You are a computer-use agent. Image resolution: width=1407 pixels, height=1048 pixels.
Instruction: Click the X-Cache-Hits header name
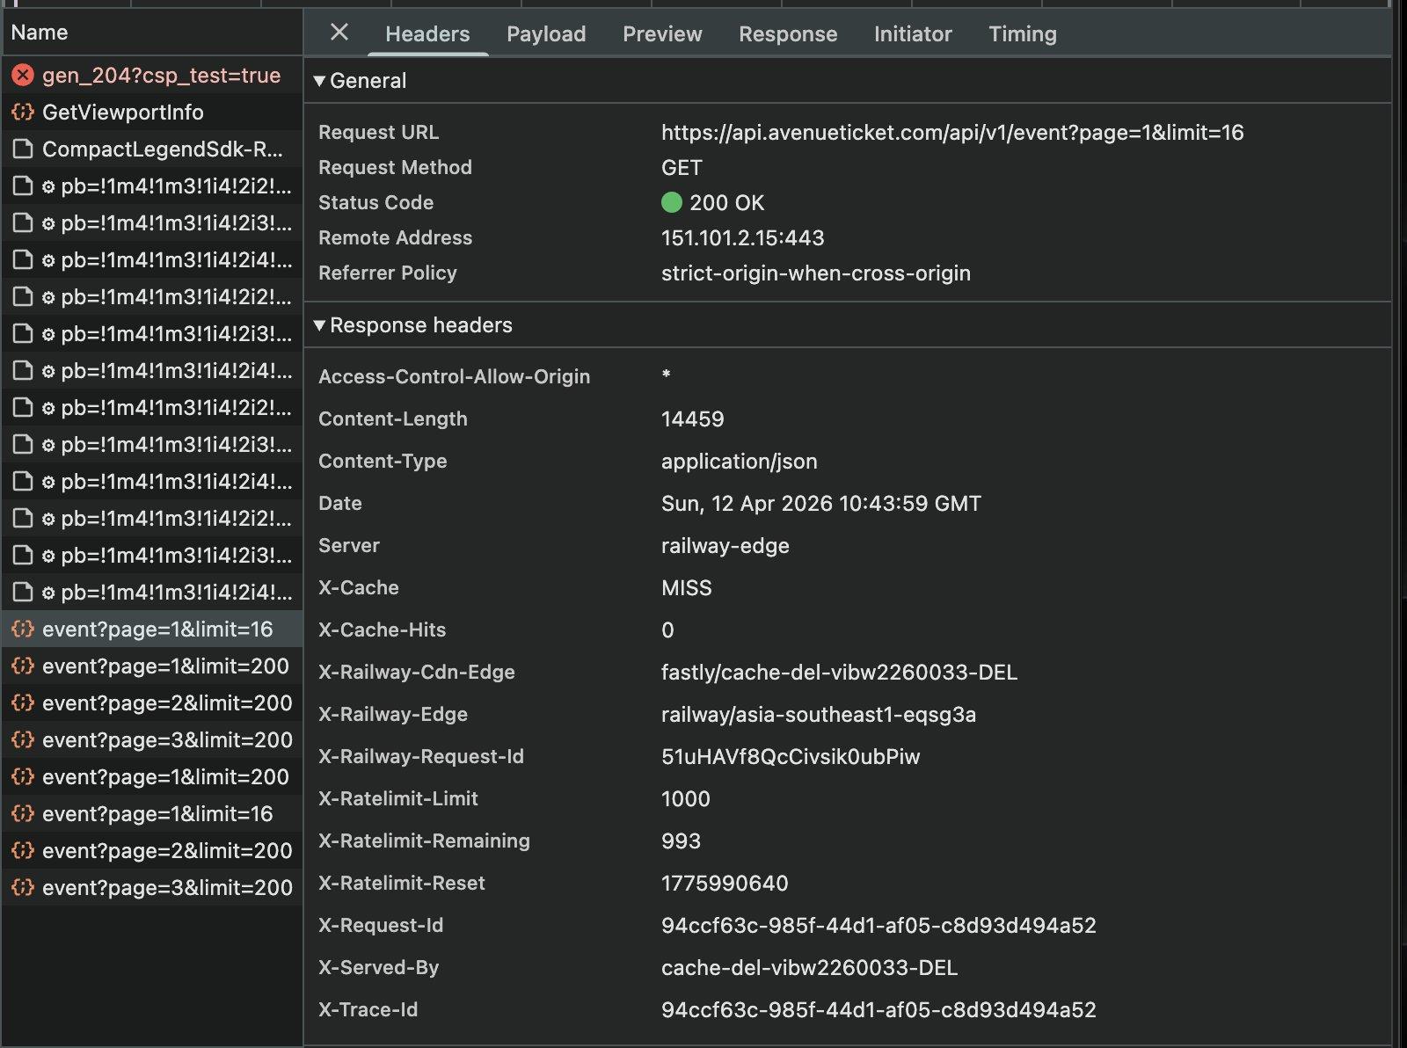pyautogui.click(x=383, y=630)
